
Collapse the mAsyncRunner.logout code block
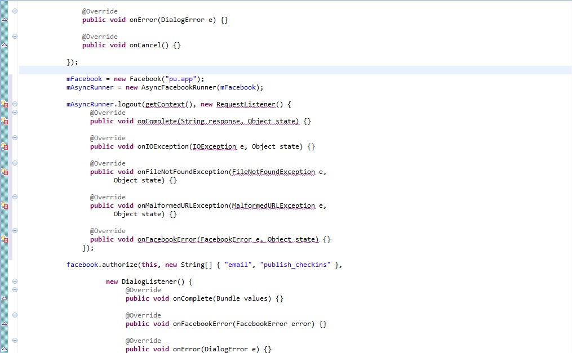[x=15, y=104]
